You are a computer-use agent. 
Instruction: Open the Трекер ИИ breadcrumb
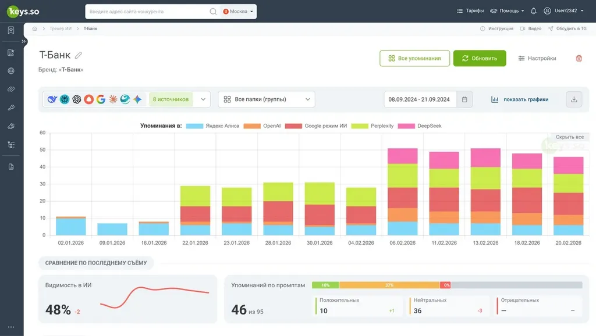pos(61,28)
